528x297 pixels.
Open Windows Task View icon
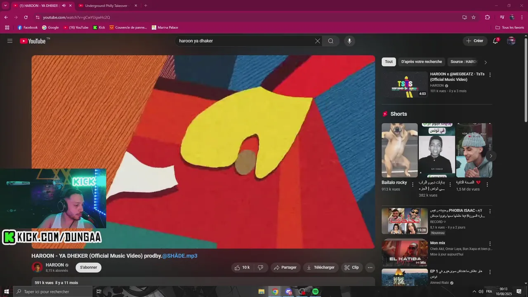(99, 292)
